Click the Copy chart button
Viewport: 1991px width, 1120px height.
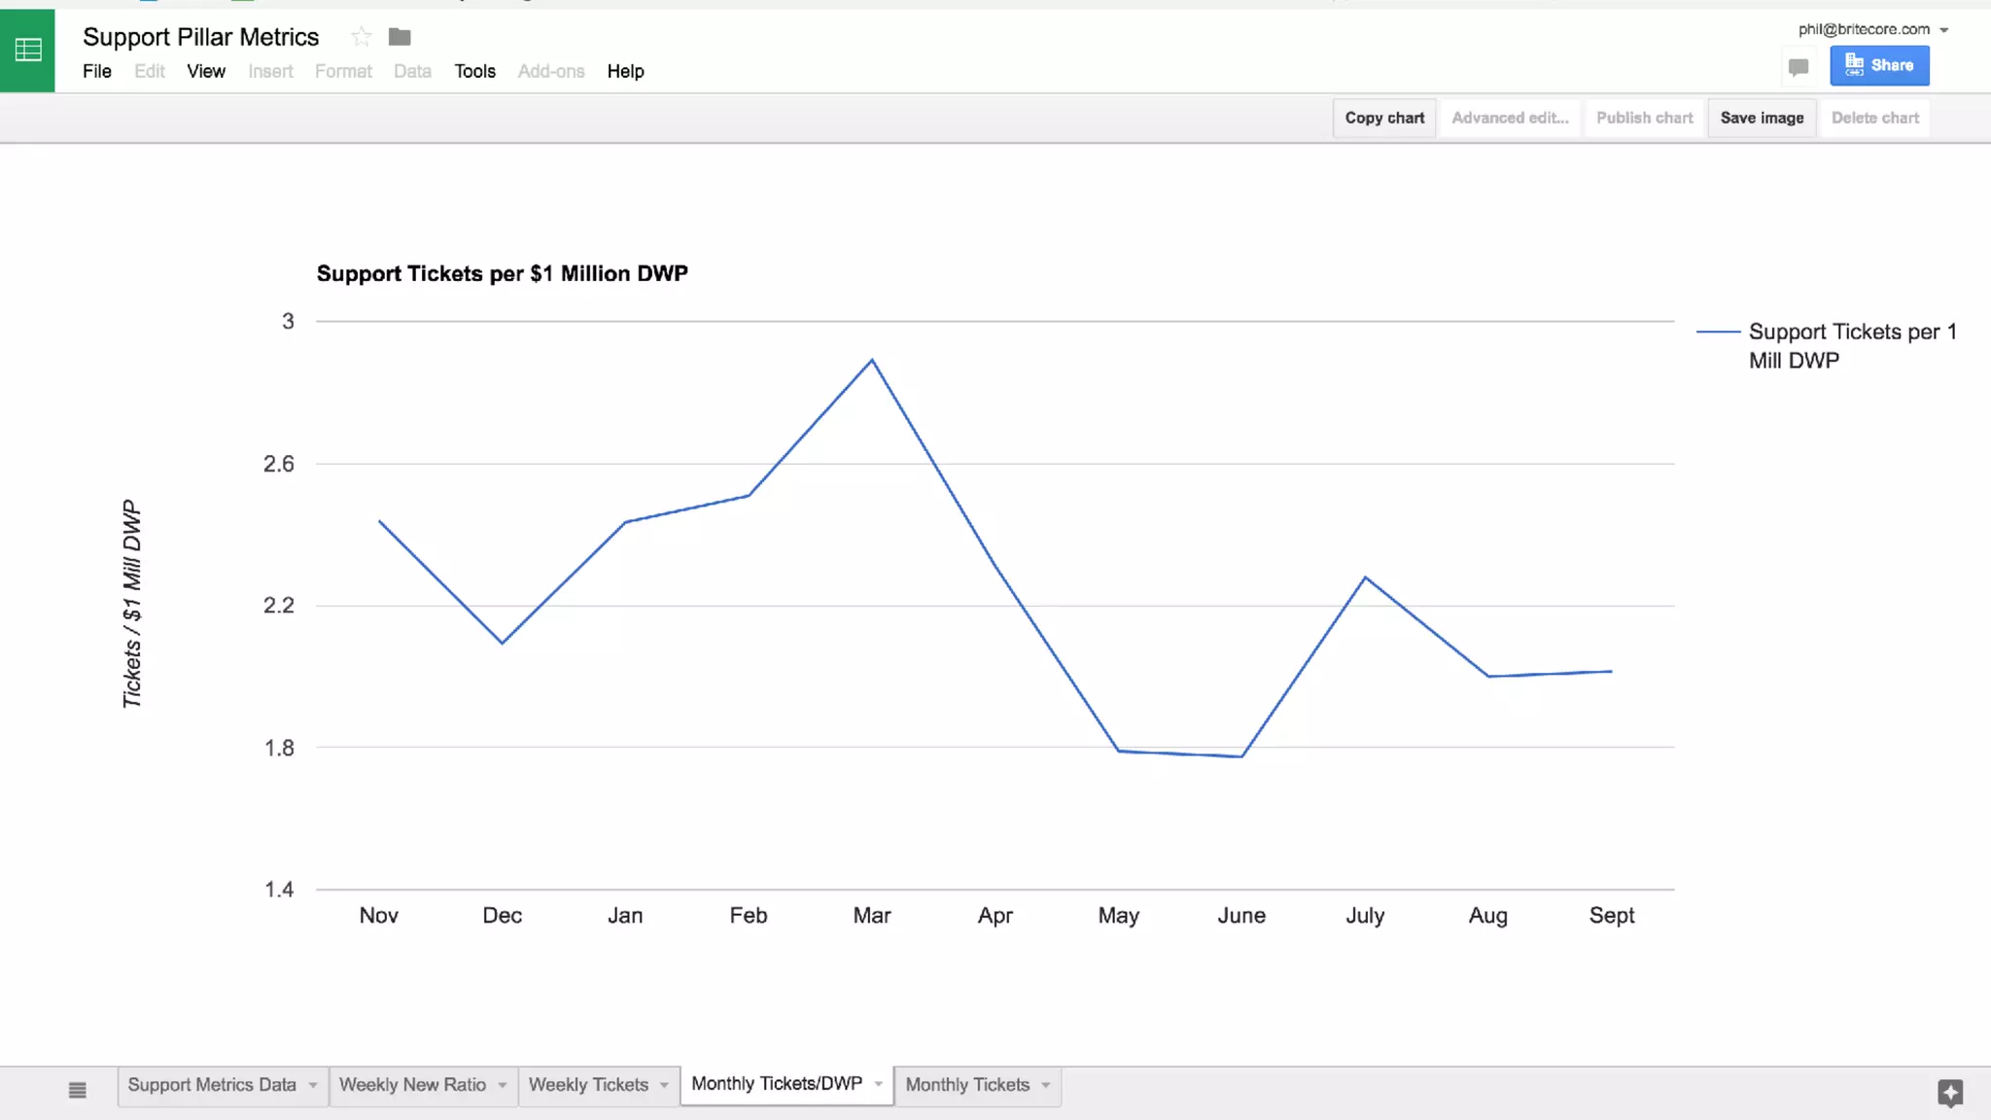coord(1383,118)
